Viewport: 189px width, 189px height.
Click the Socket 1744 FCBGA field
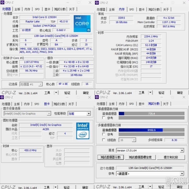pyautogui.click(x=44, y=26)
